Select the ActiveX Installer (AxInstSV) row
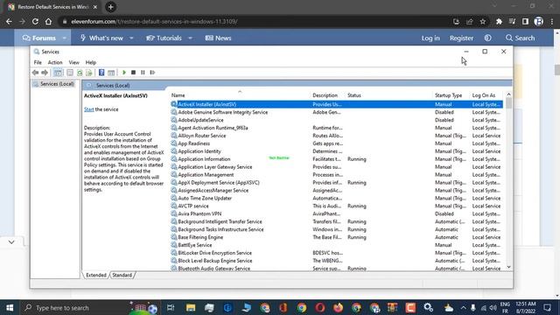The width and height of the screenshot is (560, 315). (x=336, y=104)
